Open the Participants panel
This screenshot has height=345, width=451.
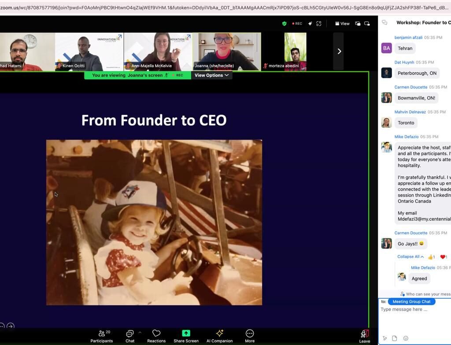[102, 336]
